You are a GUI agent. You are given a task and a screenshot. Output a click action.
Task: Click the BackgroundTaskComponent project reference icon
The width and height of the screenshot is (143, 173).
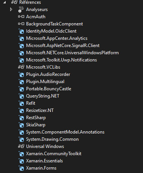coord(21,24)
